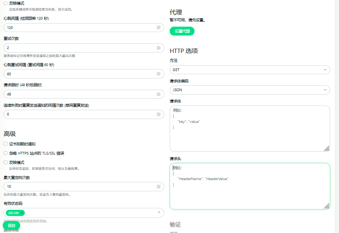Click the 保存 (Save) button
339x233 pixels.
(x=11, y=226)
